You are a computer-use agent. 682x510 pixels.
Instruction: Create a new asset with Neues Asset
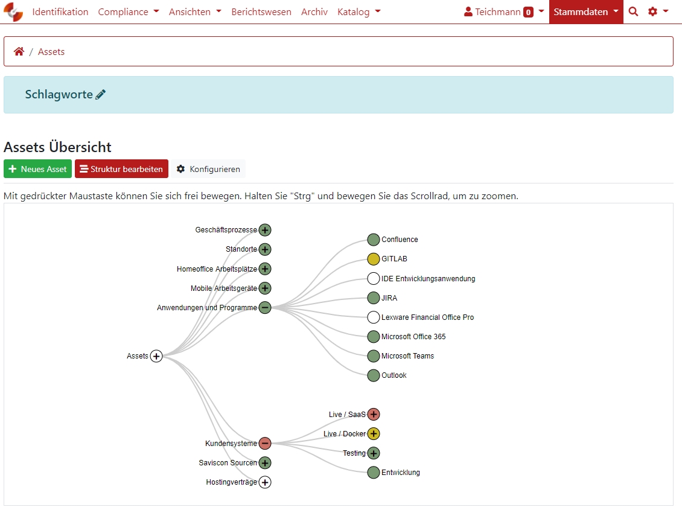[x=38, y=169]
